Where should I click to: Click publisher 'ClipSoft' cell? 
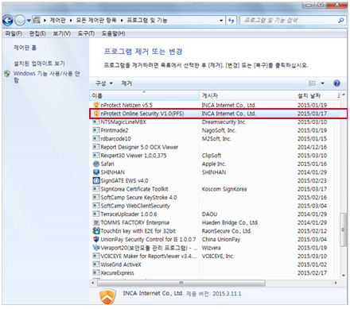[212, 156]
